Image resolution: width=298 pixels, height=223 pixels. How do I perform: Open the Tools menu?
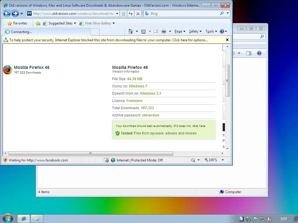pyautogui.click(x=211, y=31)
